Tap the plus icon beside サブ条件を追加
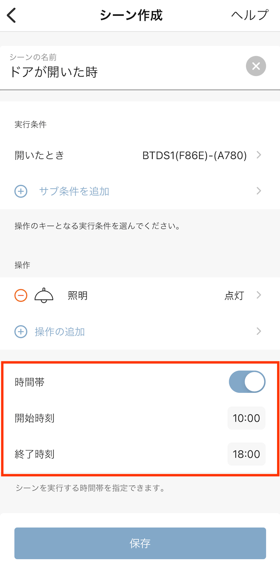 pyautogui.click(x=21, y=191)
